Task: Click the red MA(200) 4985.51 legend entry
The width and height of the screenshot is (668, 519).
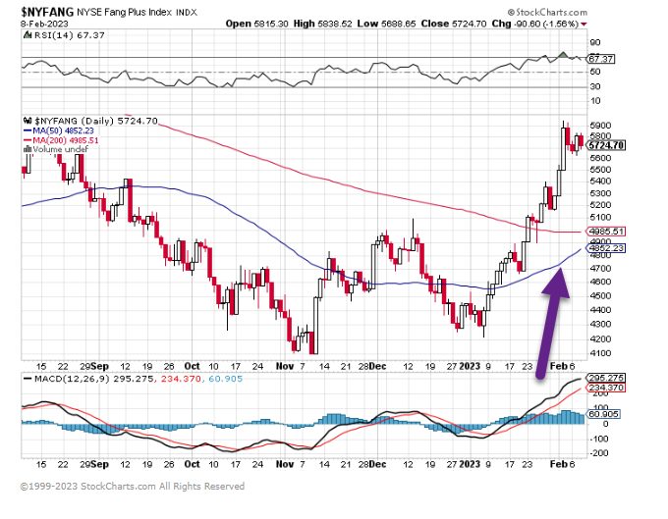Action: (61, 140)
